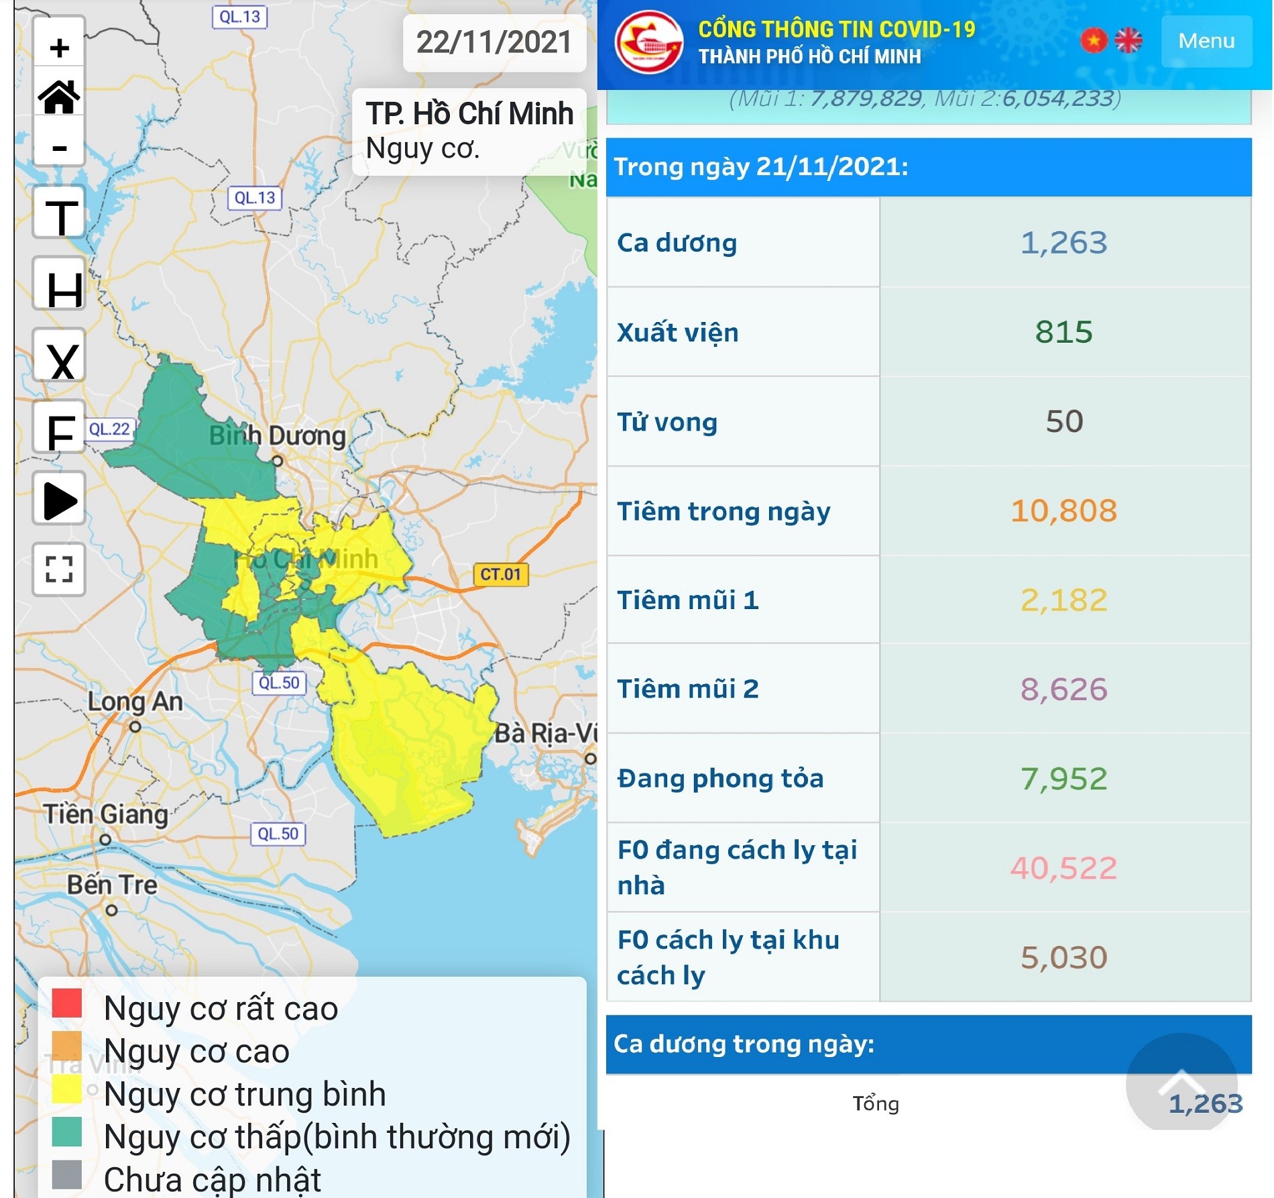Click 'Tiêm mũi 1' row label
The width and height of the screenshot is (1274, 1198).
tap(688, 600)
